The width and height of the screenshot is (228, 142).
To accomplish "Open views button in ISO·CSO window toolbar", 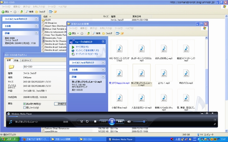I will click(x=51, y=12).
